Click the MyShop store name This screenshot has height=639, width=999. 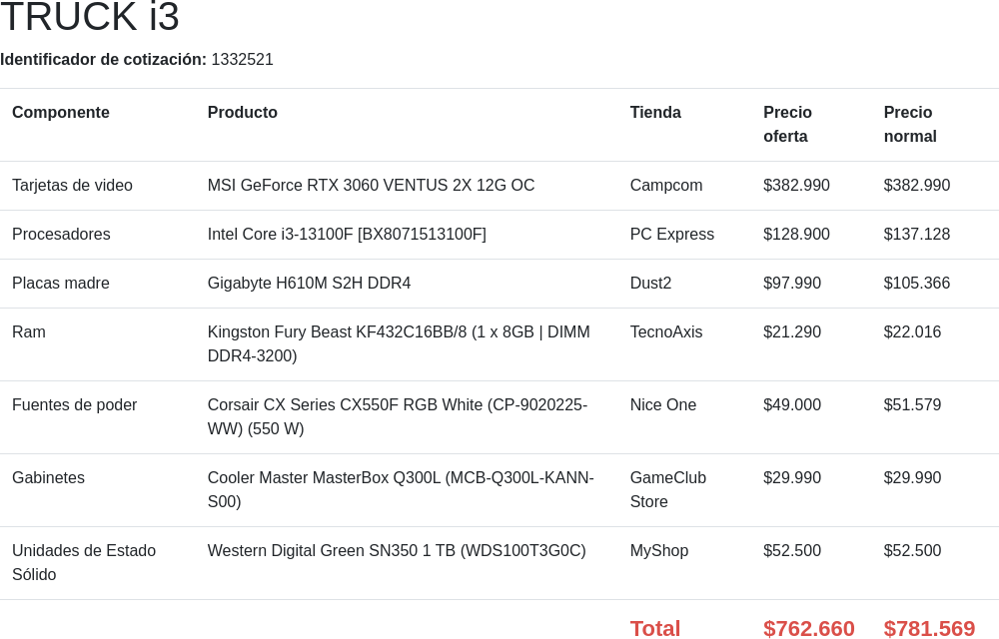coord(658,550)
